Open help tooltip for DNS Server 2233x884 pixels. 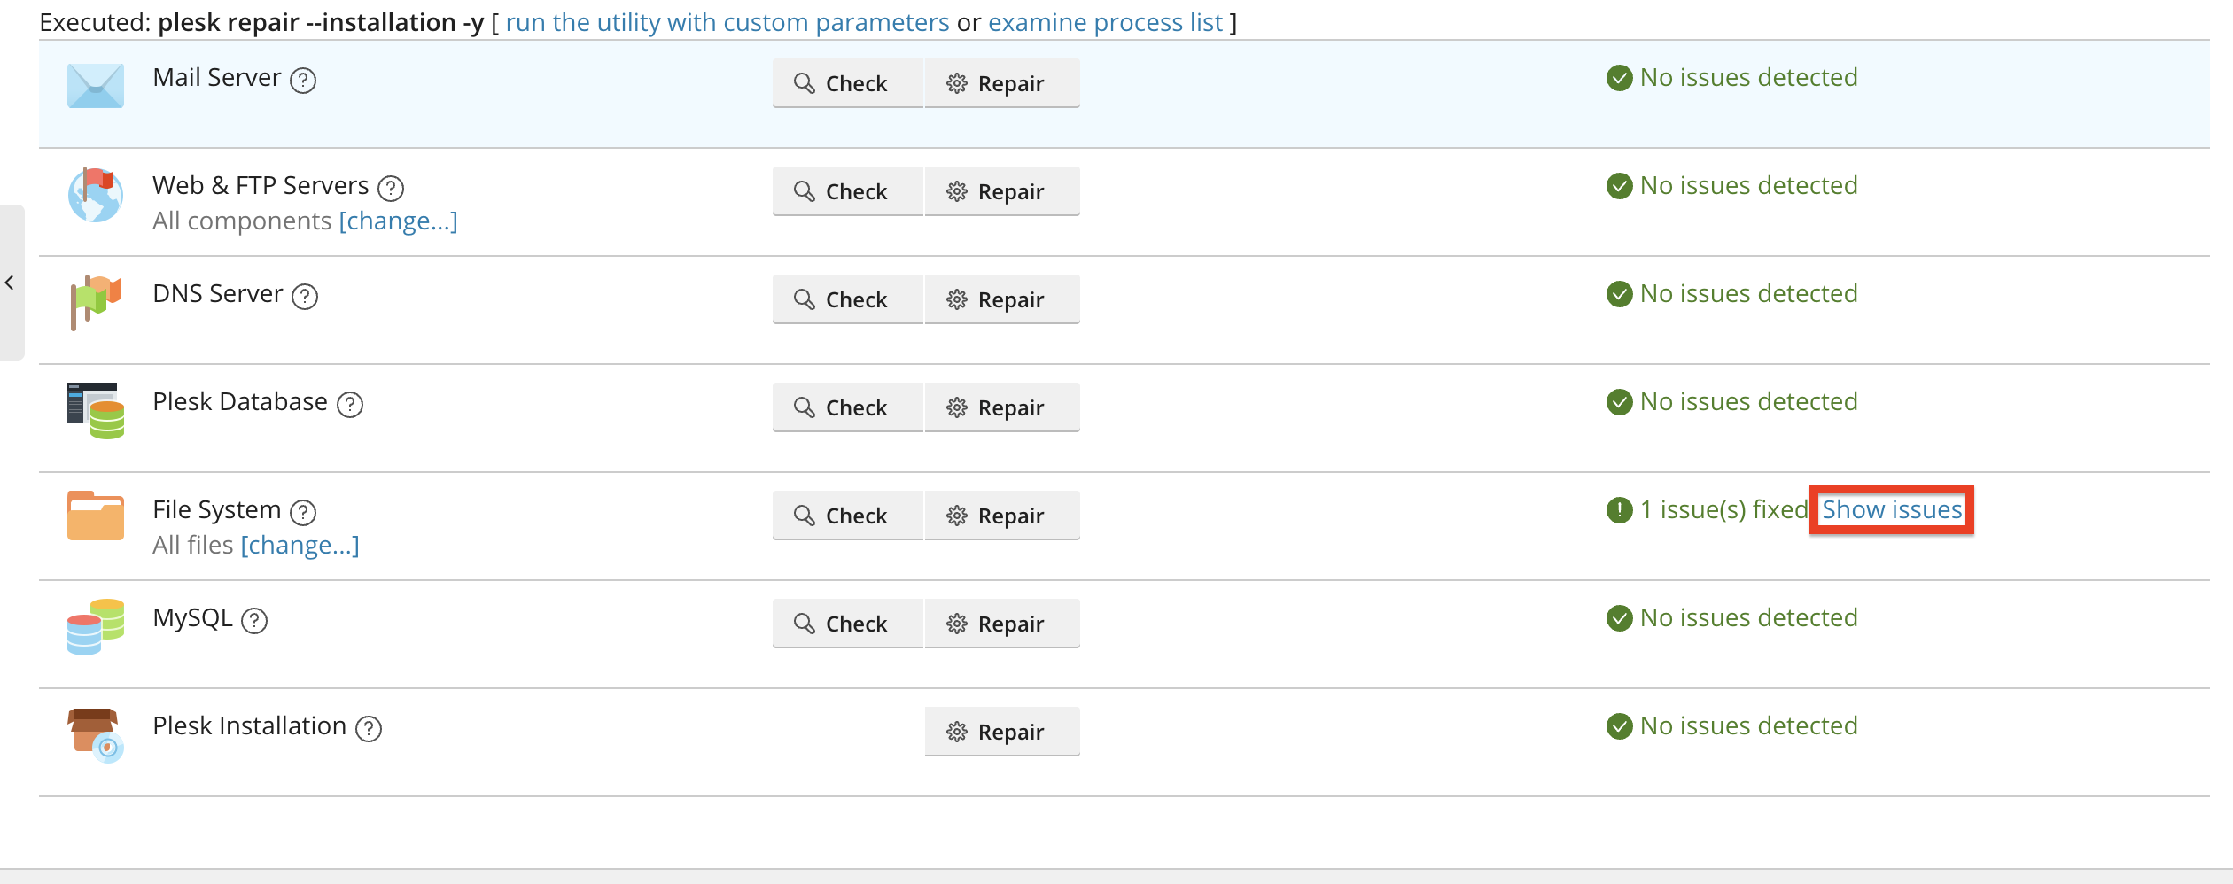point(305,297)
